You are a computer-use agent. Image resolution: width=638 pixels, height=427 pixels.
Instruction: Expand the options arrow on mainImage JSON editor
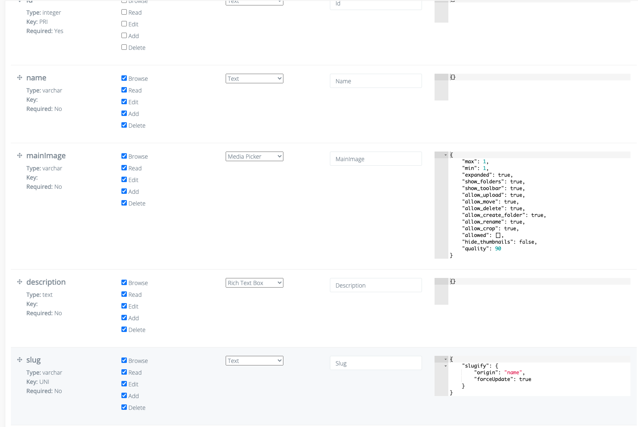(x=445, y=154)
